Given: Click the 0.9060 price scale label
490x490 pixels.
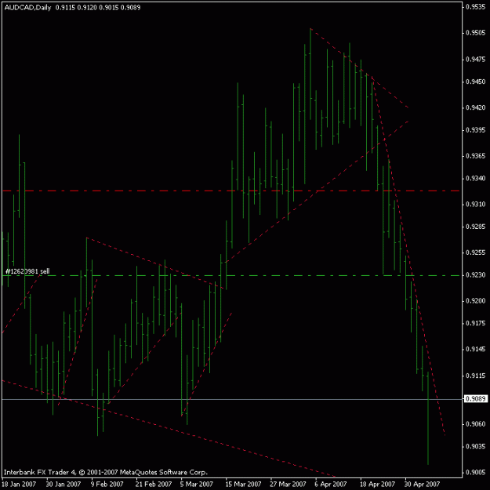Looking at the screenshot, I should tap(476, 423).
